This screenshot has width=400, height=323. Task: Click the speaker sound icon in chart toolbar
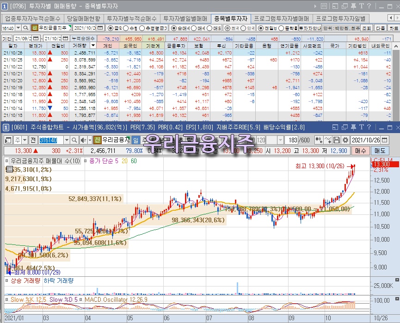[83, 140]
